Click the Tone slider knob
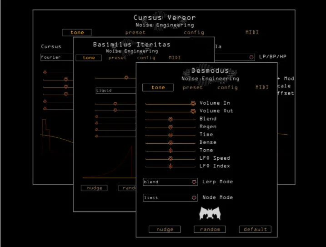326x247 pixels. coord(171,151)
